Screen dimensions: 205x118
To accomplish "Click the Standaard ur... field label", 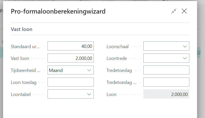I will coord(25,47).
